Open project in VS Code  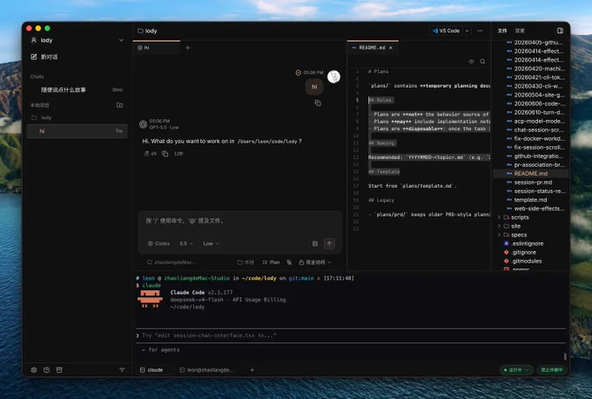click(447, 30)
